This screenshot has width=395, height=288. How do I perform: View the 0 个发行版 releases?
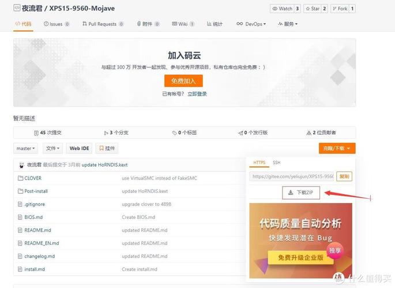click(x=253, y=132)
